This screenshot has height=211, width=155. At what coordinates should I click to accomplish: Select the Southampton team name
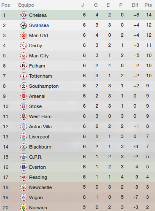click(x=44, y=86)
